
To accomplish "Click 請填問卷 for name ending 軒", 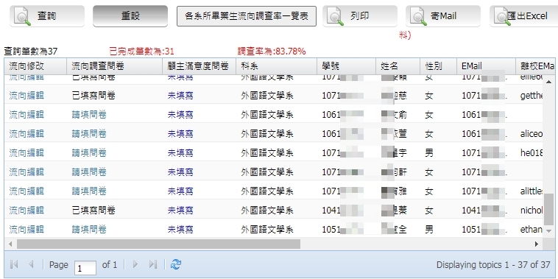I will 89,172.
